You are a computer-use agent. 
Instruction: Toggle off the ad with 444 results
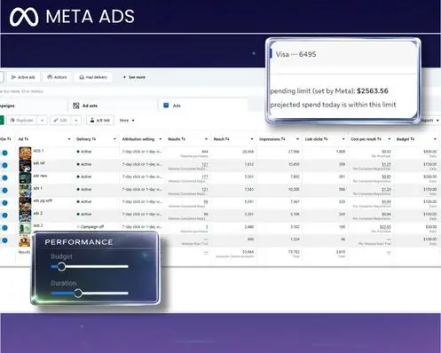tap(4, 153)
